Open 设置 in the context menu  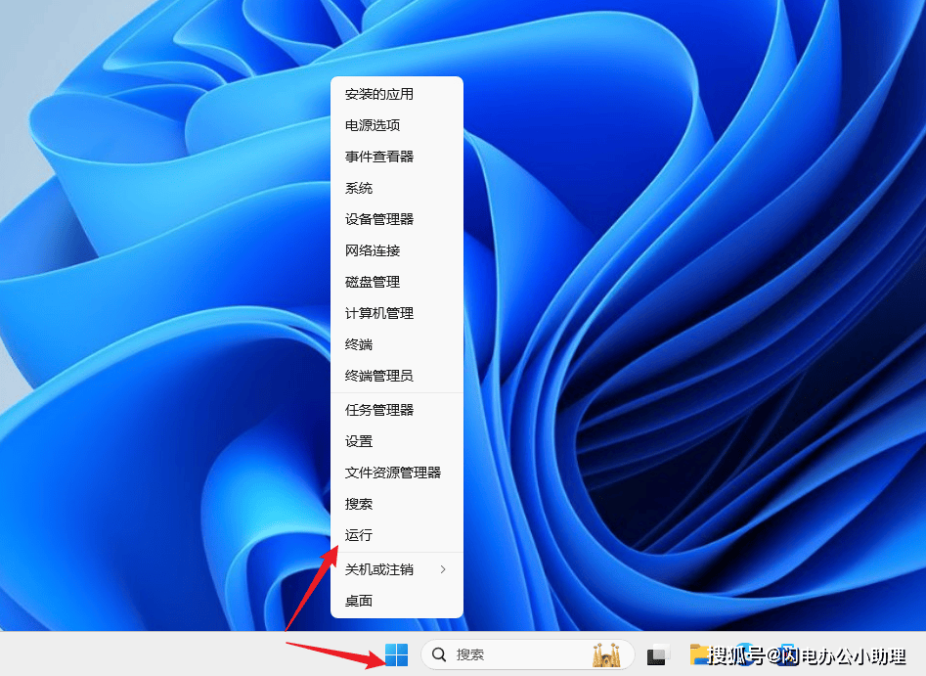[397, 441]
